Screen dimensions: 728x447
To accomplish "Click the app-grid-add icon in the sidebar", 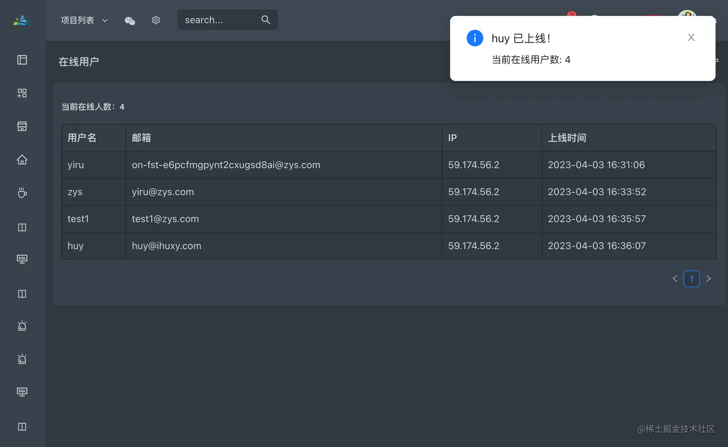I will tap(22, 93).
